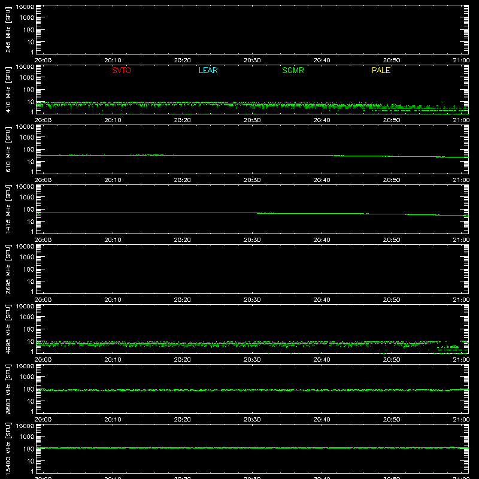Select the 8800 MHz [SFU] axis title
The width and height of the screenshot is (479, 479).
point(8,389)
